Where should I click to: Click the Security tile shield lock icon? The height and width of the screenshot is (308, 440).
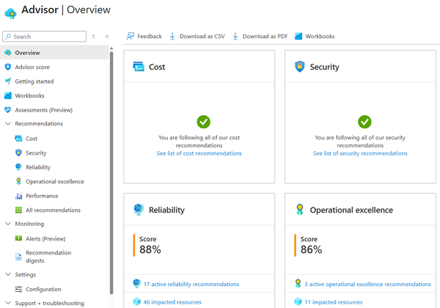coord(300,67)
